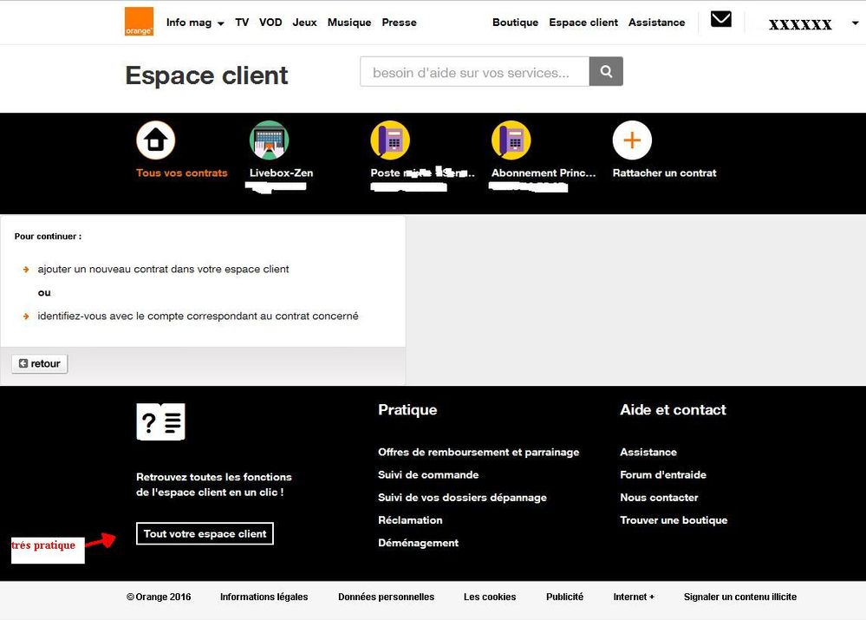Open the Boutique navigation link
Image resolution: width=866 pixels, height=620 pixels.
[x=515, y=23]
